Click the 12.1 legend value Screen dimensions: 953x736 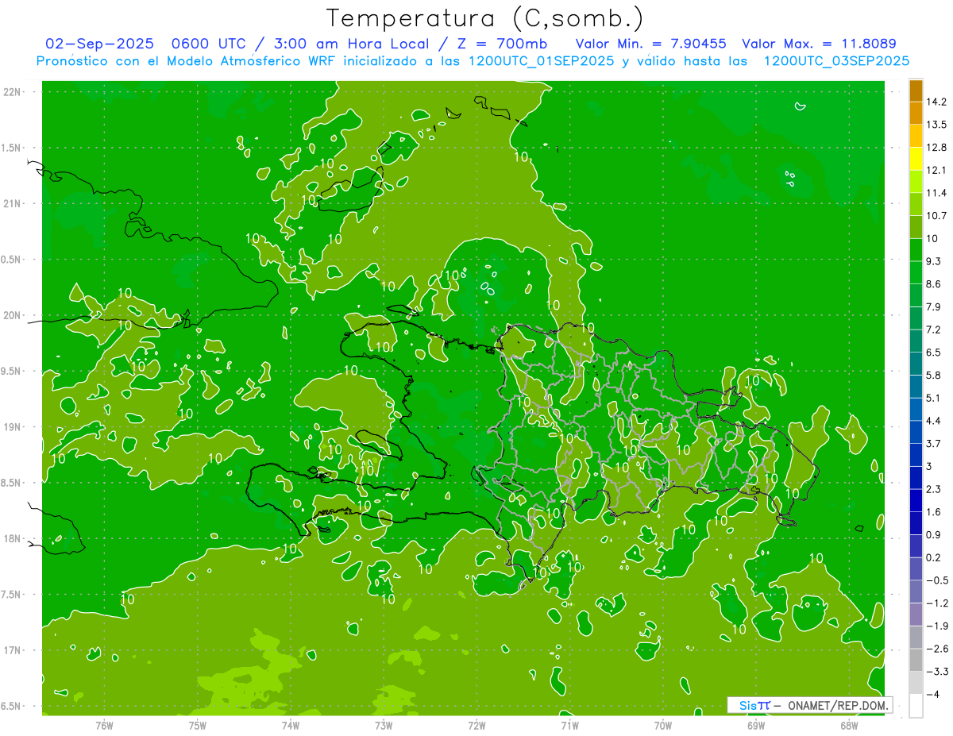pyautogui.click(x=936, y=170)
